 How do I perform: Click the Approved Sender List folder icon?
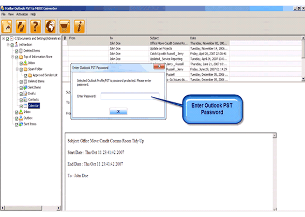point(30,75)
